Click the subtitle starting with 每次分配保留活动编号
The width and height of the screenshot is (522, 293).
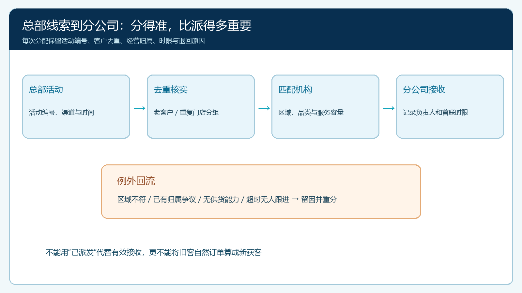tap(114, 41)
